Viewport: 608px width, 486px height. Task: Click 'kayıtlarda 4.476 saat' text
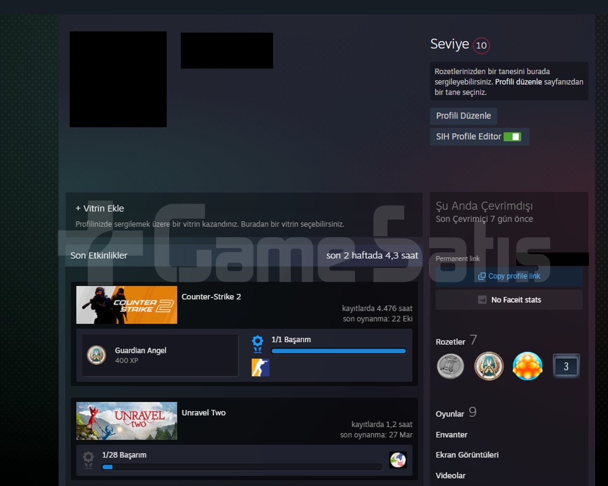tap(377, 308)
